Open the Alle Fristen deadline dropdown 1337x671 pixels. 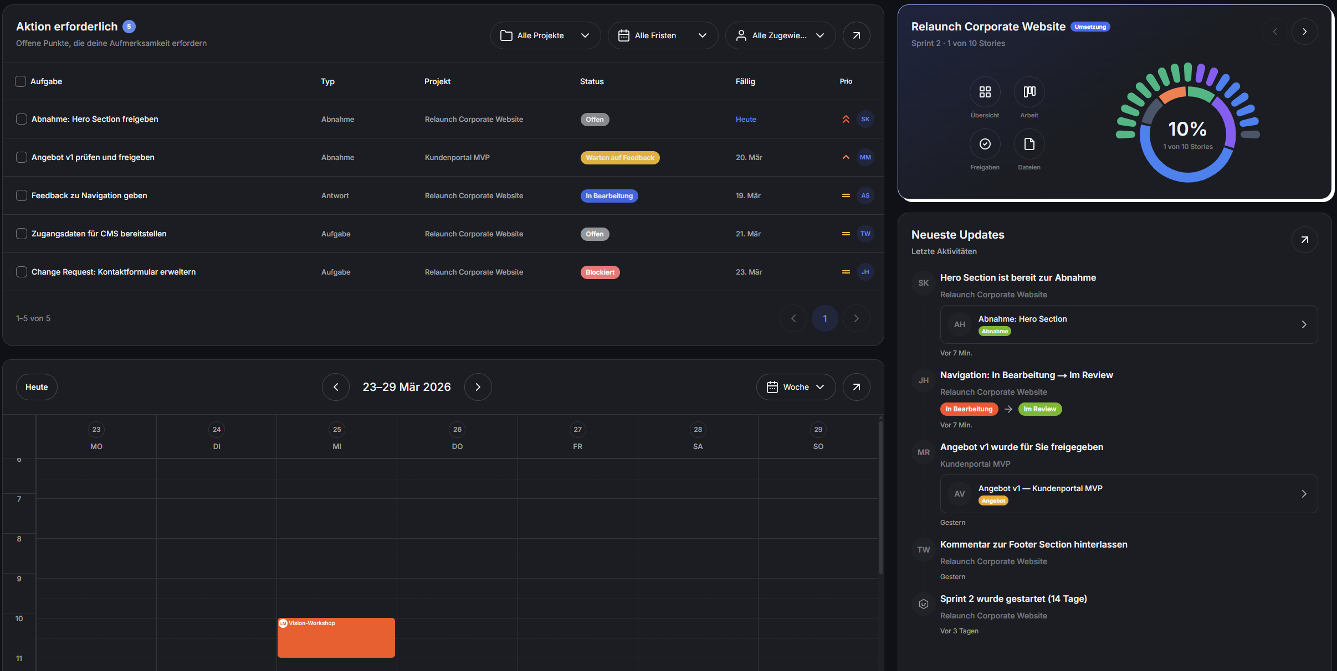click(663, 35)
